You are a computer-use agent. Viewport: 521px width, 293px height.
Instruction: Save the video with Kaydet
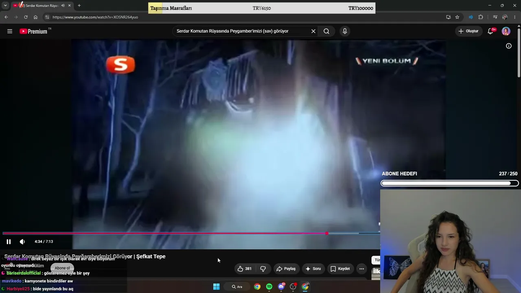[x=340, y=269]
